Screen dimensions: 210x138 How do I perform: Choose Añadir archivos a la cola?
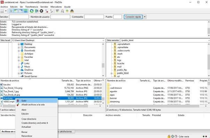pos(37,105)
